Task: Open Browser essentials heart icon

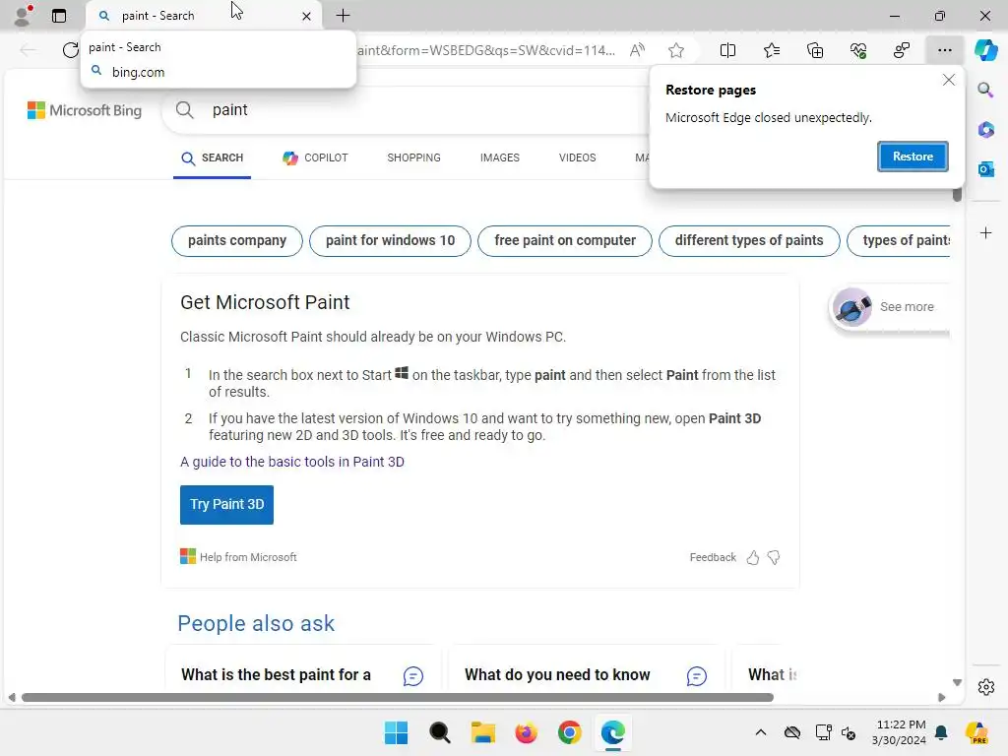Action: tap(858, 50)
